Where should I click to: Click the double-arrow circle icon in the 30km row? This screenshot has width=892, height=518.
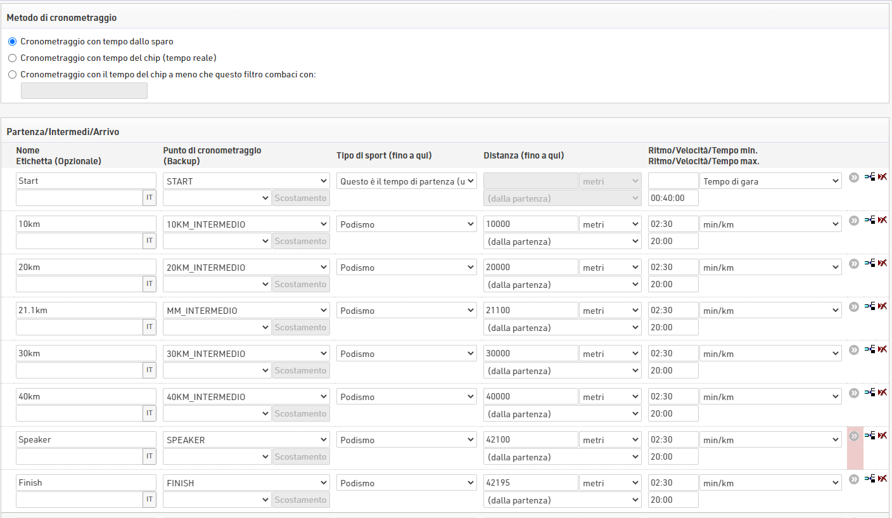(854, 350)
